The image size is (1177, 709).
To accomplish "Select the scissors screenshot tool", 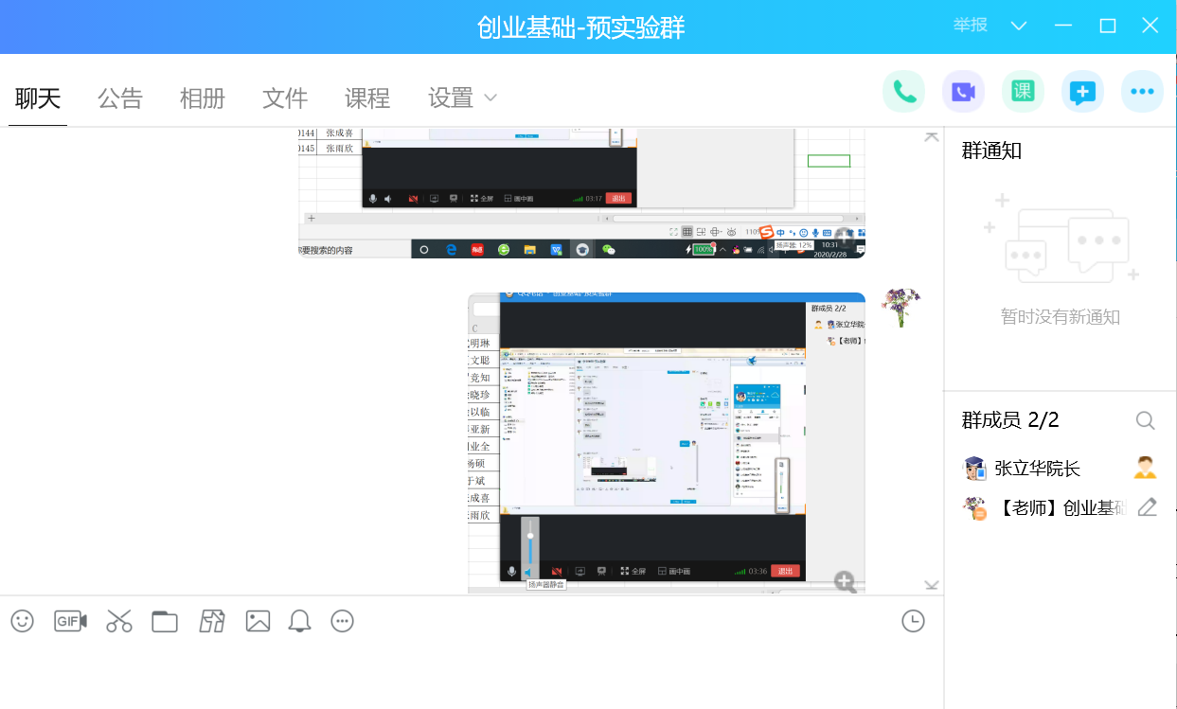I will [119, 621].
